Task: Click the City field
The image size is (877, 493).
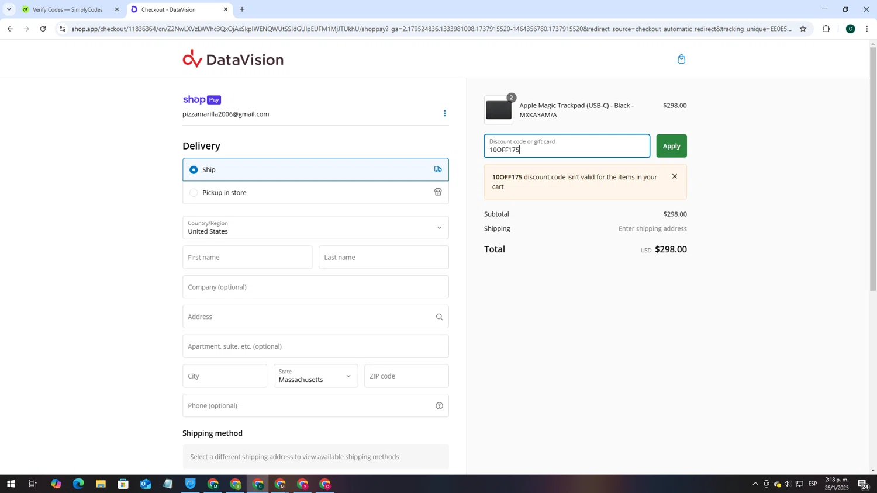Action: (225, 376)
